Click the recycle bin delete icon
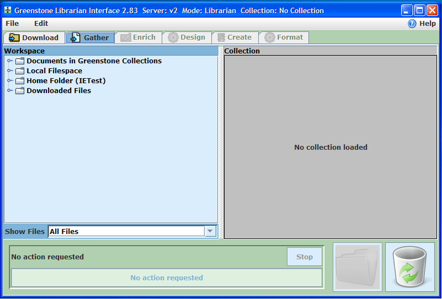 pos(409,267)
